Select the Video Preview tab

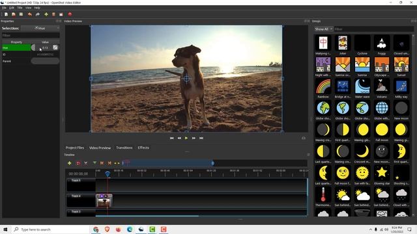[100, 148]
